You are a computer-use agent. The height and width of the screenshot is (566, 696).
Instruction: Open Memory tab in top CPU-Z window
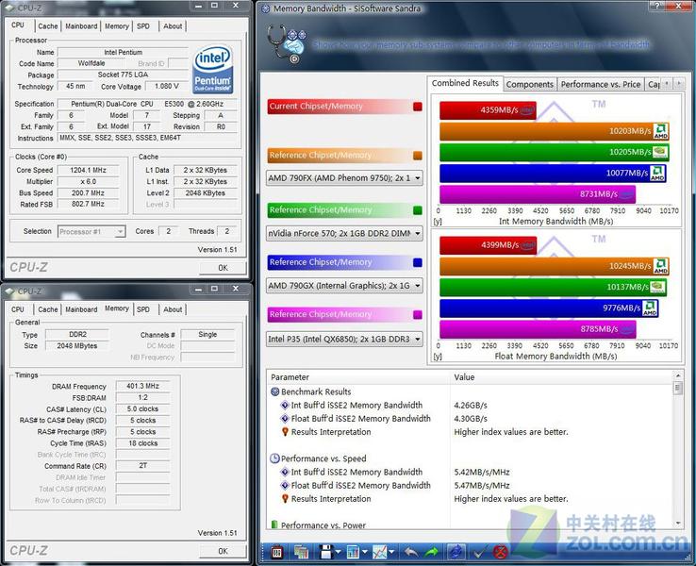point(116,26)
